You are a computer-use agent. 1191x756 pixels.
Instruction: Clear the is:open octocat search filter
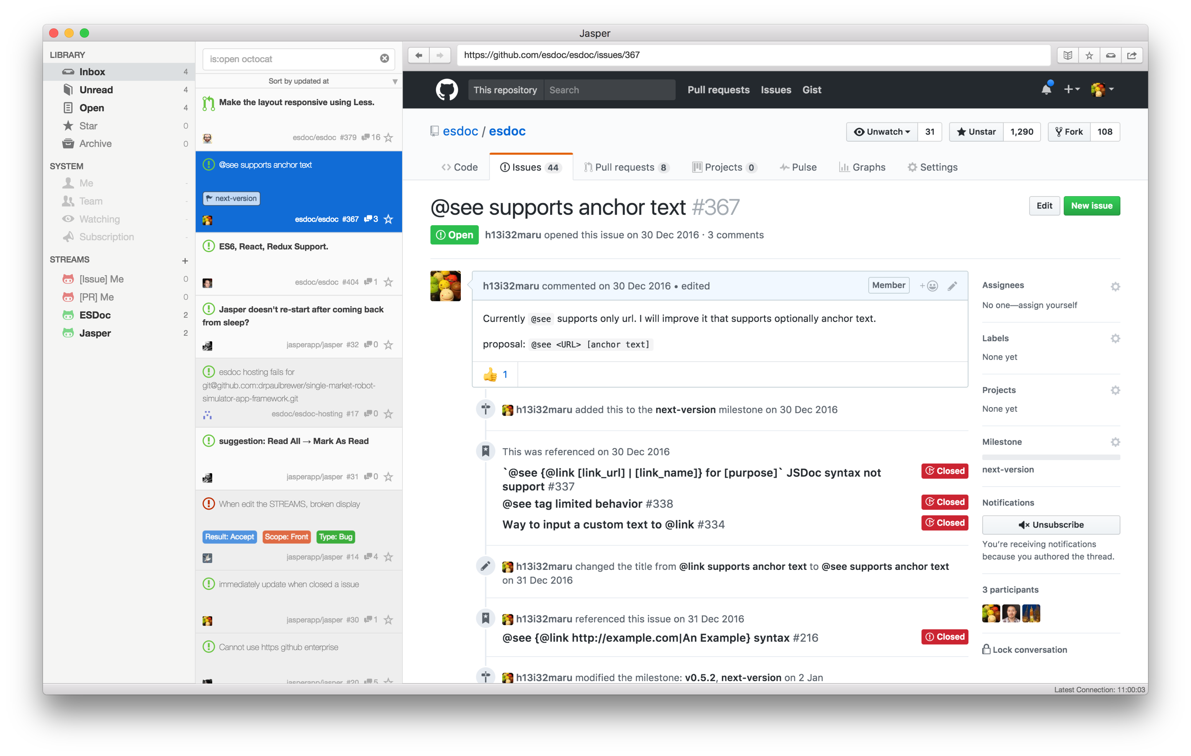click(384, 59)
